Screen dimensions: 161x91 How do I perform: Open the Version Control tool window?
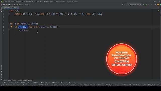pos(8,83)
